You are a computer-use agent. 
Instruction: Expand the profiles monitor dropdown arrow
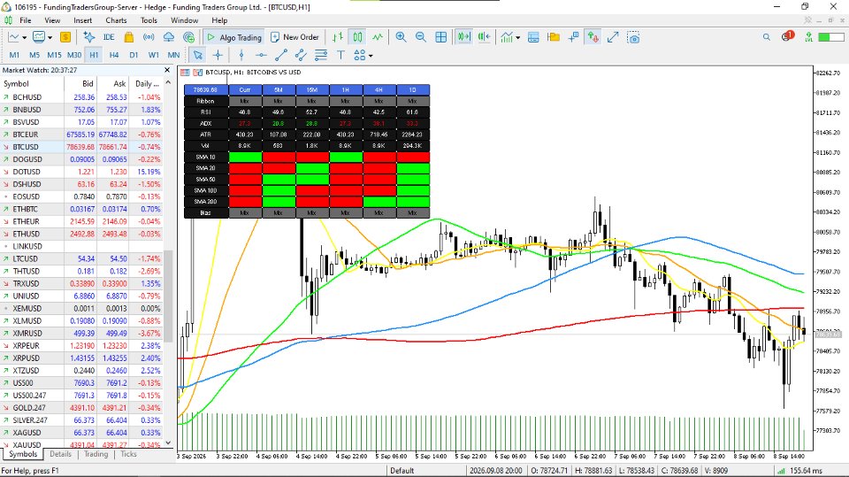coord(50,38)
